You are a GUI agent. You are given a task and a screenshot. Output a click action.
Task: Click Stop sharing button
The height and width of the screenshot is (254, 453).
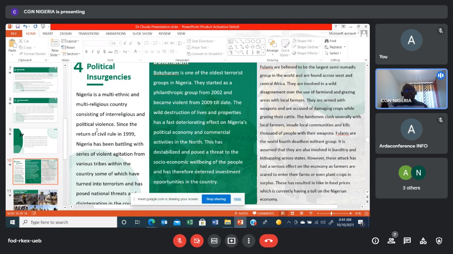[x=216, y=199]
